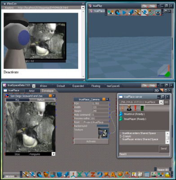Screen dimensions: 176x180
Task: Click the Width value field 320
Action: tap(100, 107)
